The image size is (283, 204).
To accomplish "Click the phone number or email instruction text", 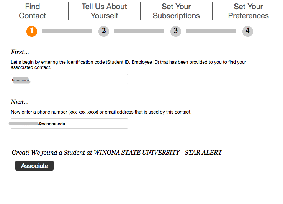I will tap(101, 112).
